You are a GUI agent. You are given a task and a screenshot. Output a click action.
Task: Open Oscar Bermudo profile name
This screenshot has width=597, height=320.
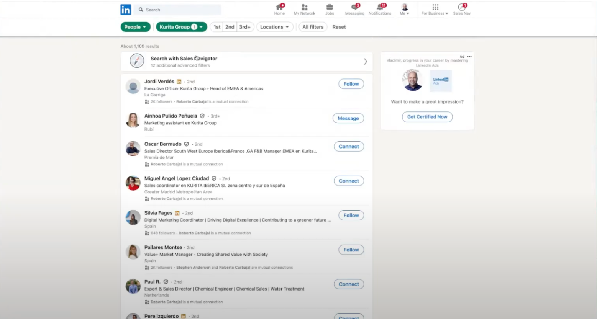163,144
